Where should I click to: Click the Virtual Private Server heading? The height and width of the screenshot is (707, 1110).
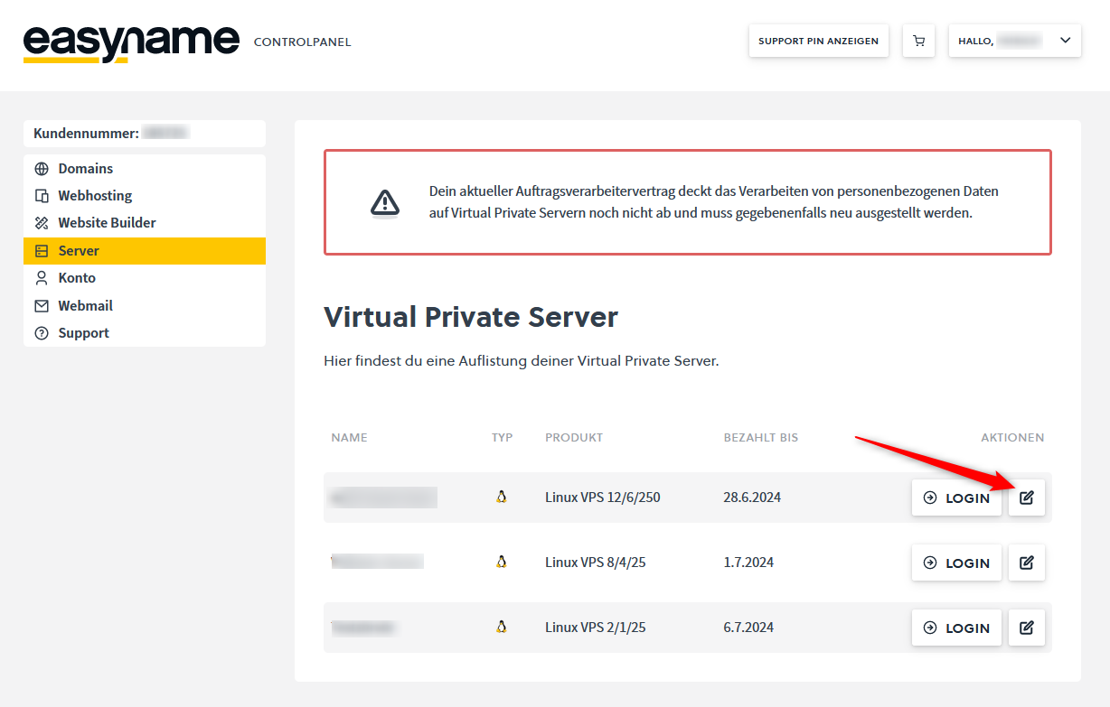[x=471, y=318]
